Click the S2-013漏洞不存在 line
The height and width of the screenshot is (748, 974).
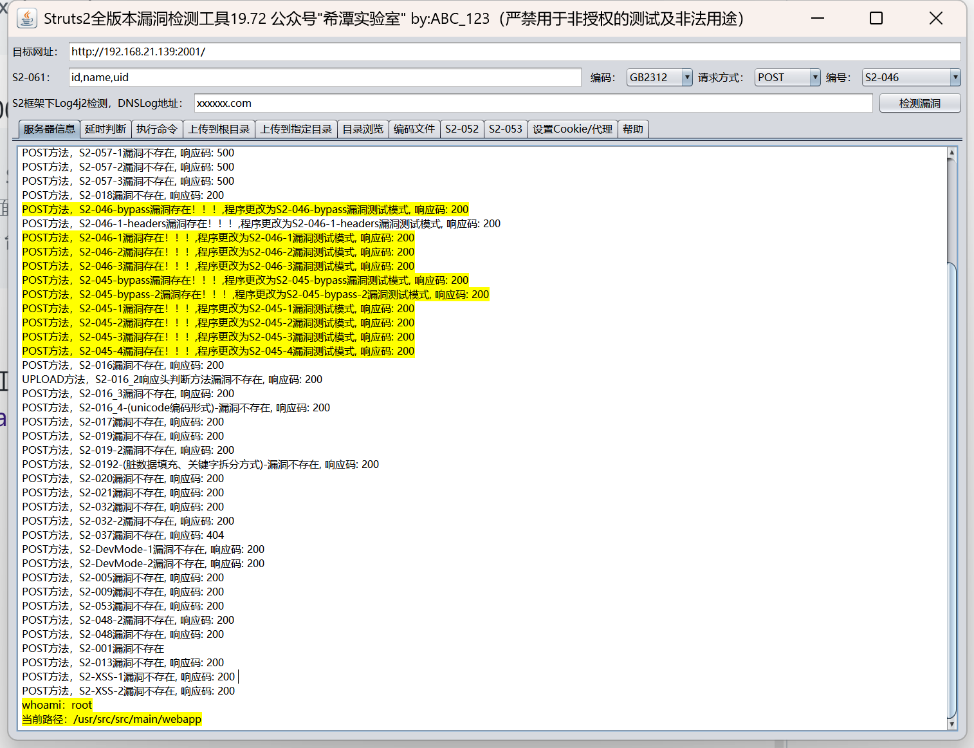[123, 662]
